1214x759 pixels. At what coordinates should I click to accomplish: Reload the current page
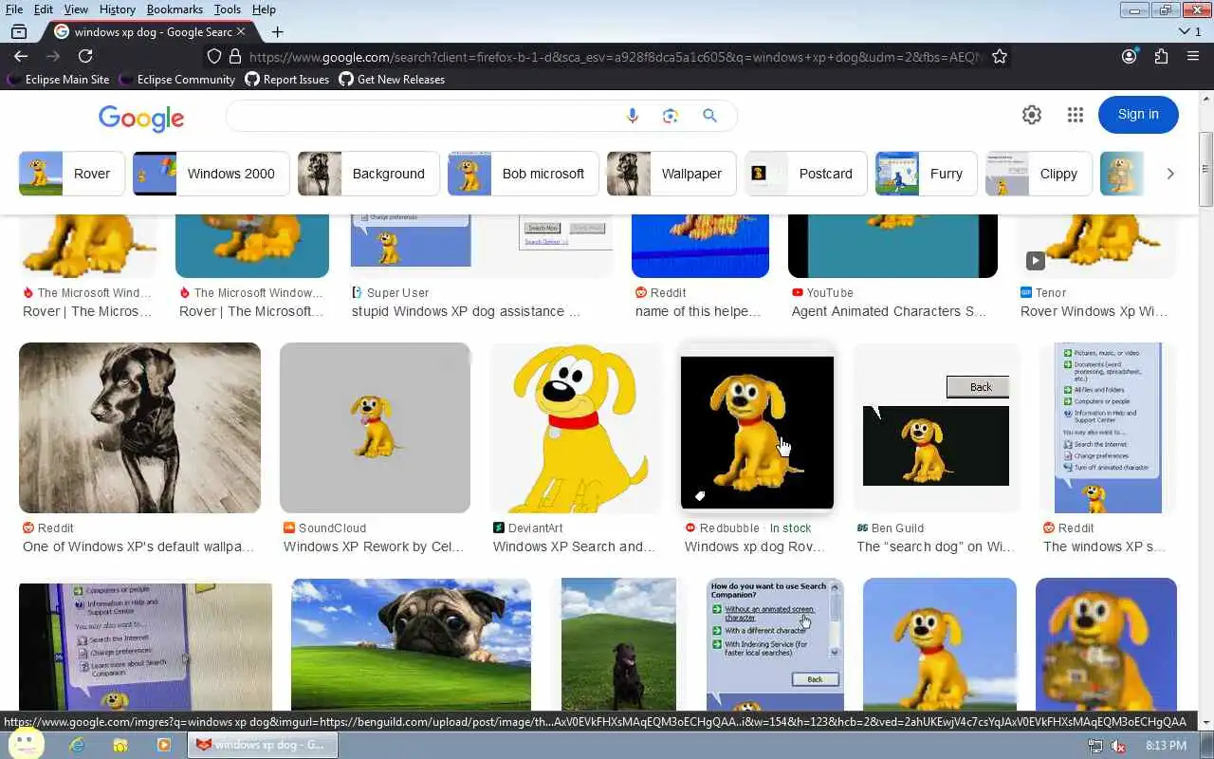[85, 56]
